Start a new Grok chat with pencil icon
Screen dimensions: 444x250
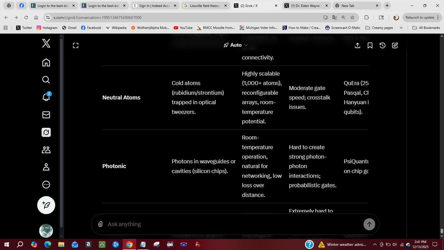click(395, 46)
